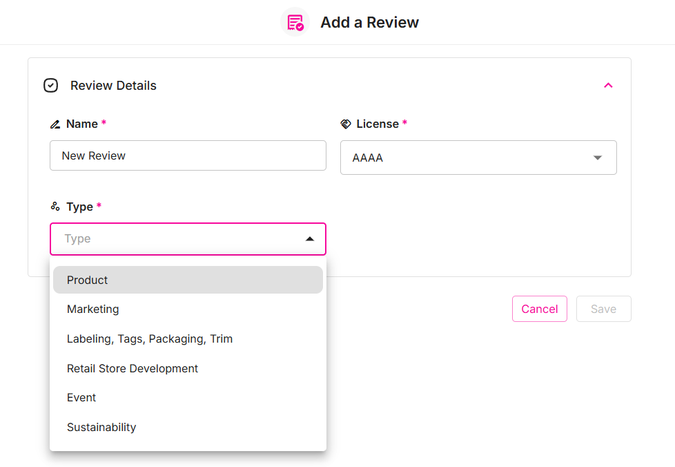Collapse the Review Details section chevron
Viewport: 675px width, 467px height.
click(608, 85)
